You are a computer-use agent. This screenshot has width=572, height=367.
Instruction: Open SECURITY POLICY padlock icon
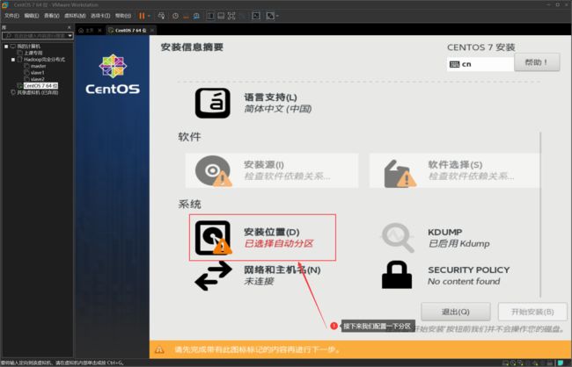pos(397,275)
